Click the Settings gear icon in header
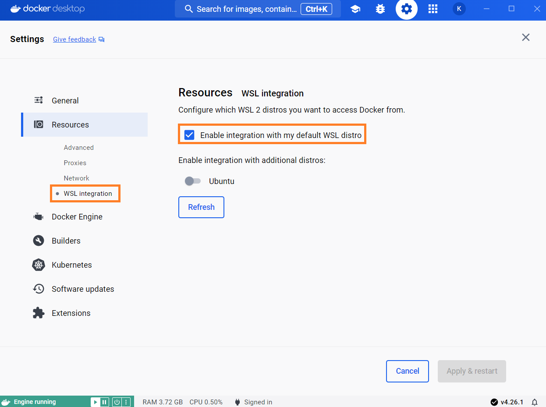 407,9
